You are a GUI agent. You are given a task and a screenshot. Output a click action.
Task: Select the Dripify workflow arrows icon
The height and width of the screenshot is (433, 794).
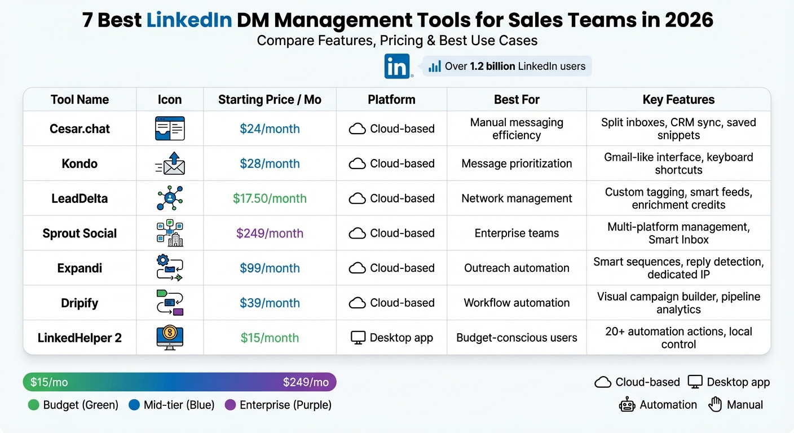pyautogui.click(x=170, y=303)
